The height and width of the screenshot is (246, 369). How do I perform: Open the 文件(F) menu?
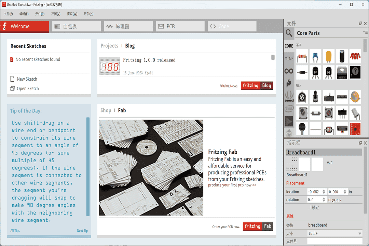(8, 14)
